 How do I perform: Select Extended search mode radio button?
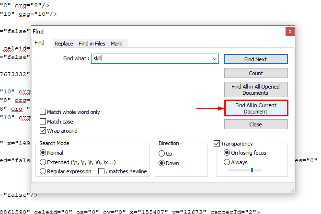click(43, 162)
